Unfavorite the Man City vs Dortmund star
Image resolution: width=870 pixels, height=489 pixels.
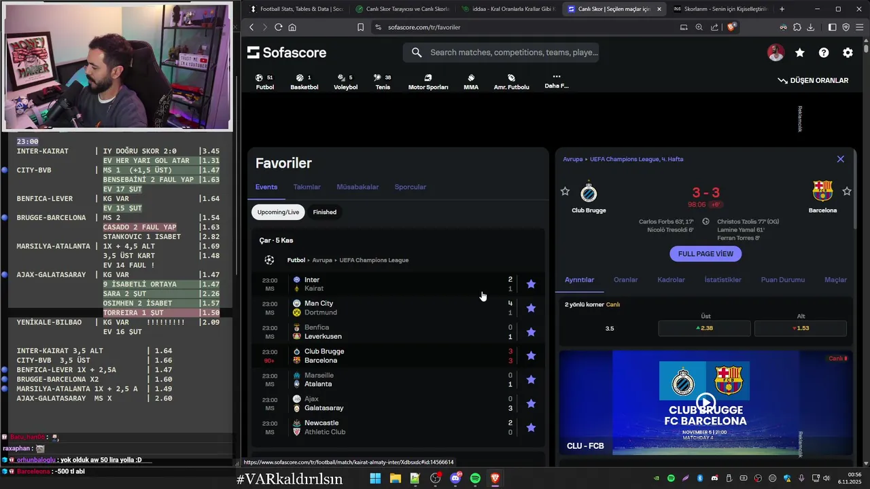[531, 308]
